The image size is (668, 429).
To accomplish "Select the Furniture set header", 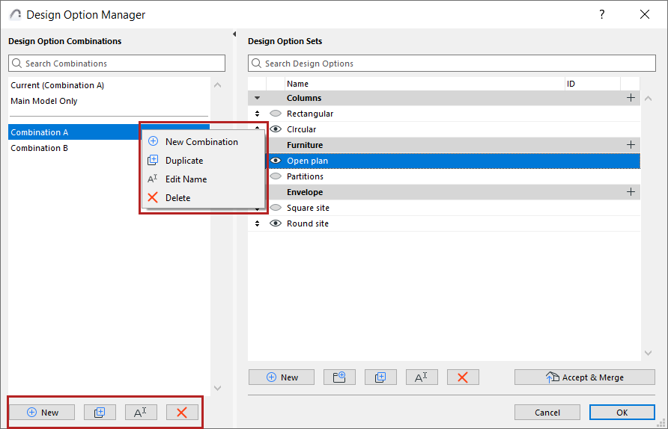I will [453, 145].
